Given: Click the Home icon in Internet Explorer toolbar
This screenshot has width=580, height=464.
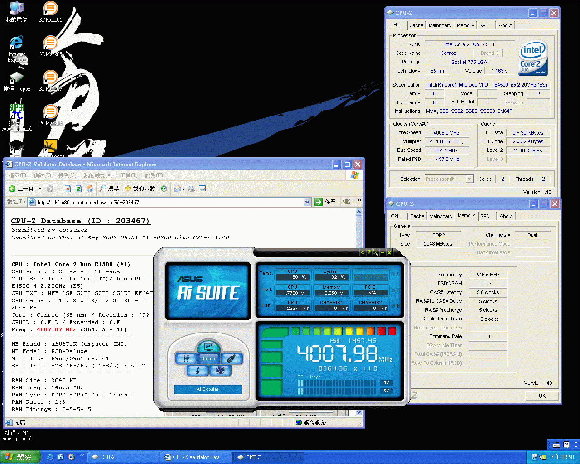Looking at the screenshot, I should [90, 188].
